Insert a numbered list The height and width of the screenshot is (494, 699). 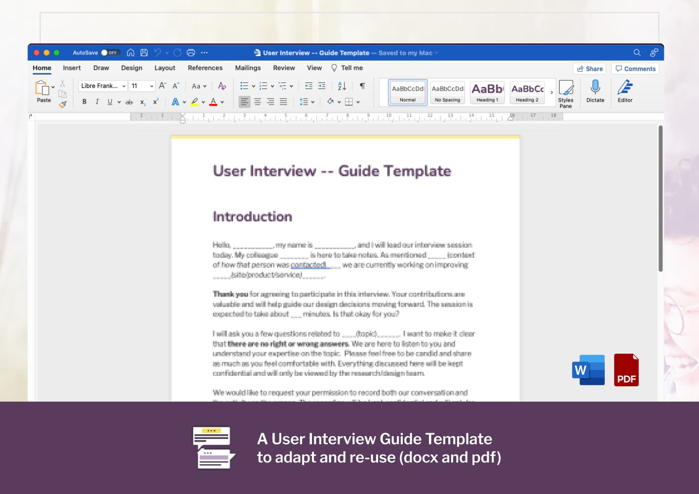[x=263, y=86]
